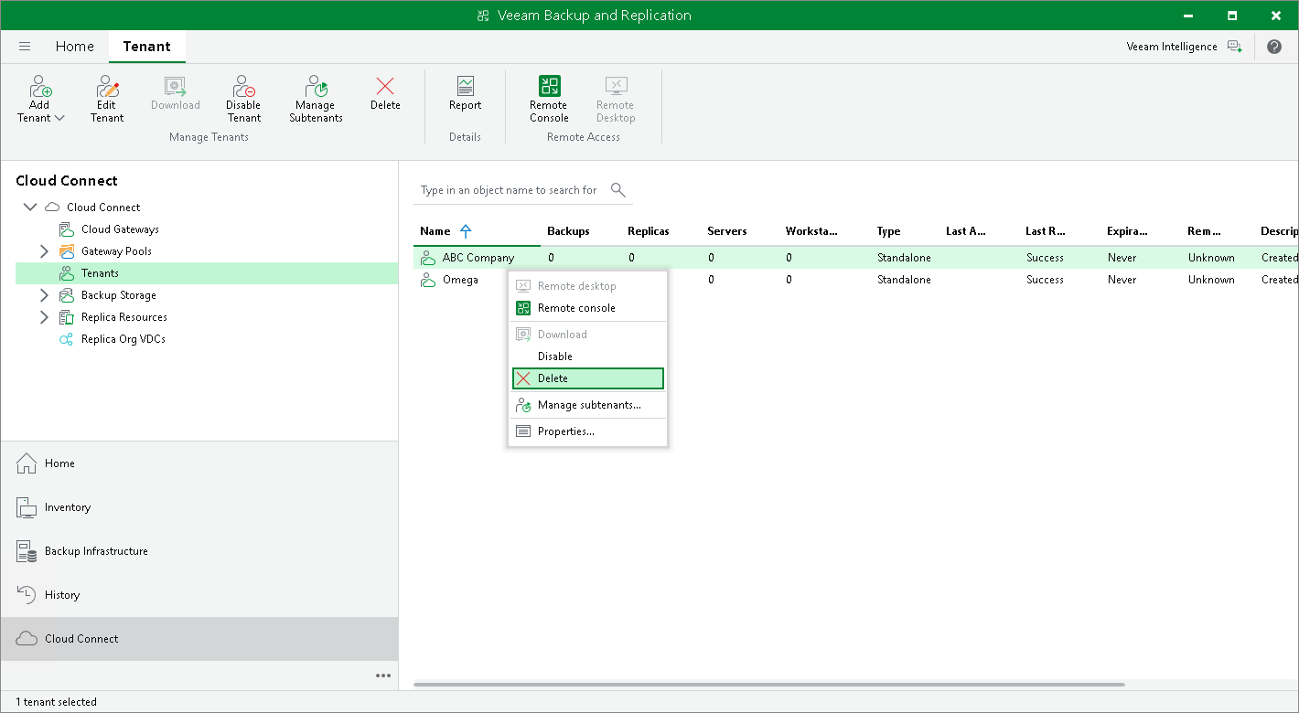Screen dimensions: 1299x713
Task: Expand the Backup Storage tree node
Action: [44, 295]
